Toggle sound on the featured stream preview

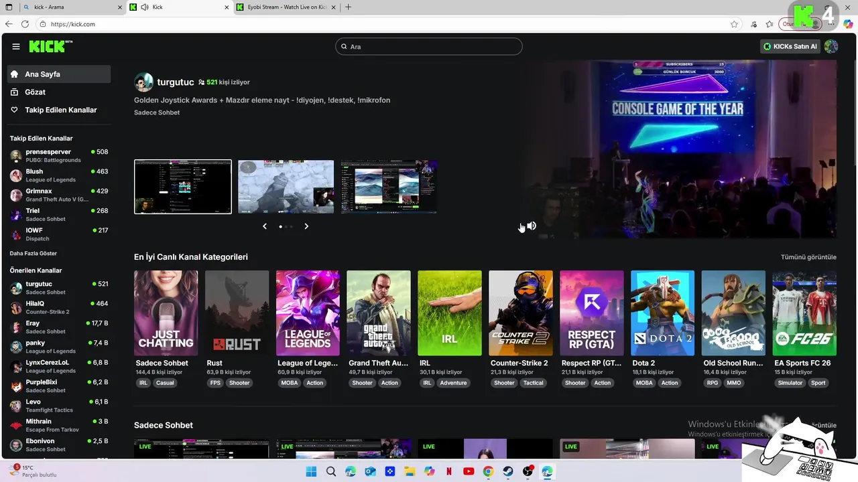532,226
